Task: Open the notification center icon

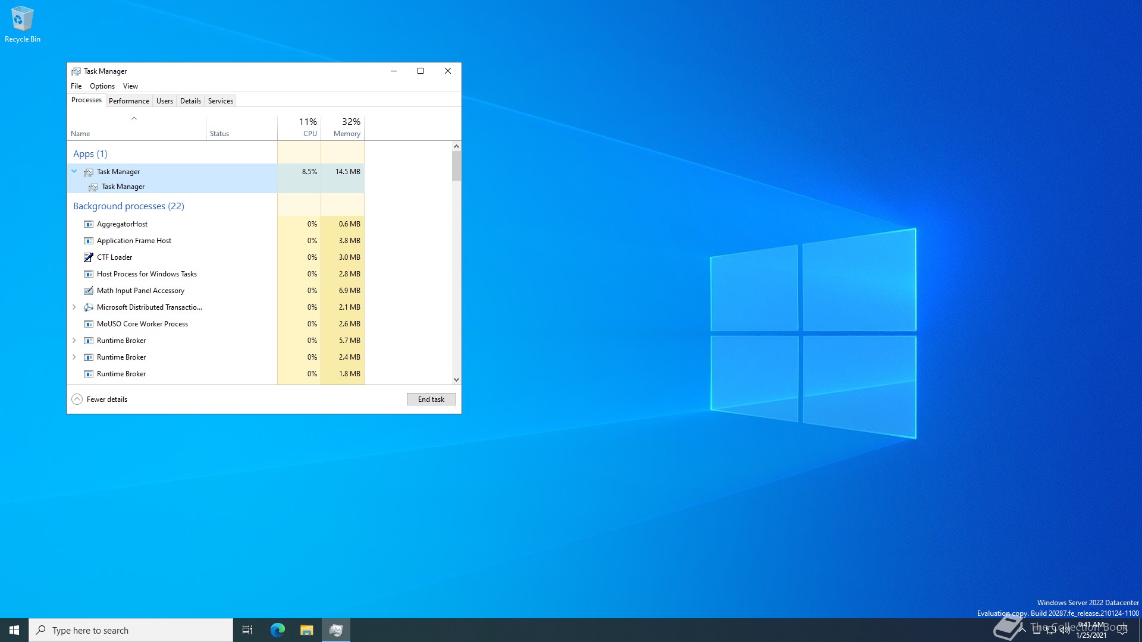Action: 1122,630
